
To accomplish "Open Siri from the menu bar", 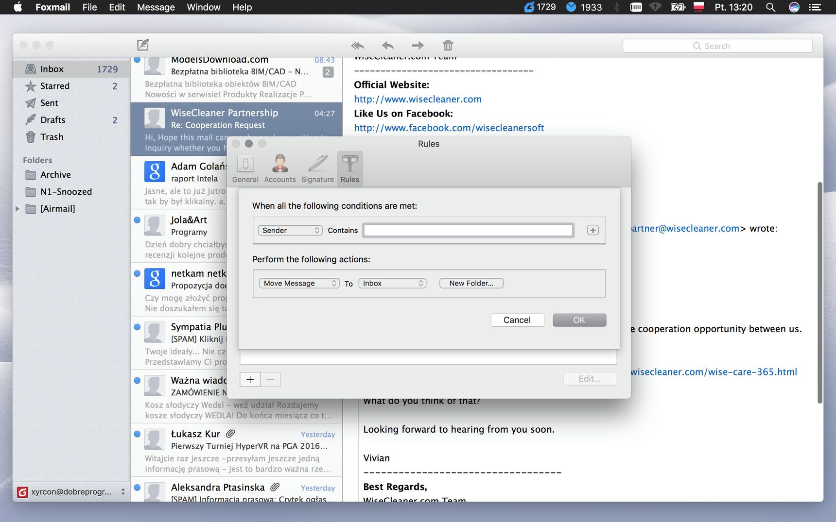I will 794,7.
